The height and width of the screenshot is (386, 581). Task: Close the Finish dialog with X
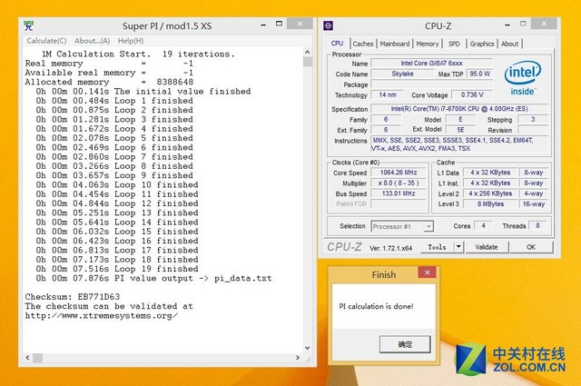426,273
